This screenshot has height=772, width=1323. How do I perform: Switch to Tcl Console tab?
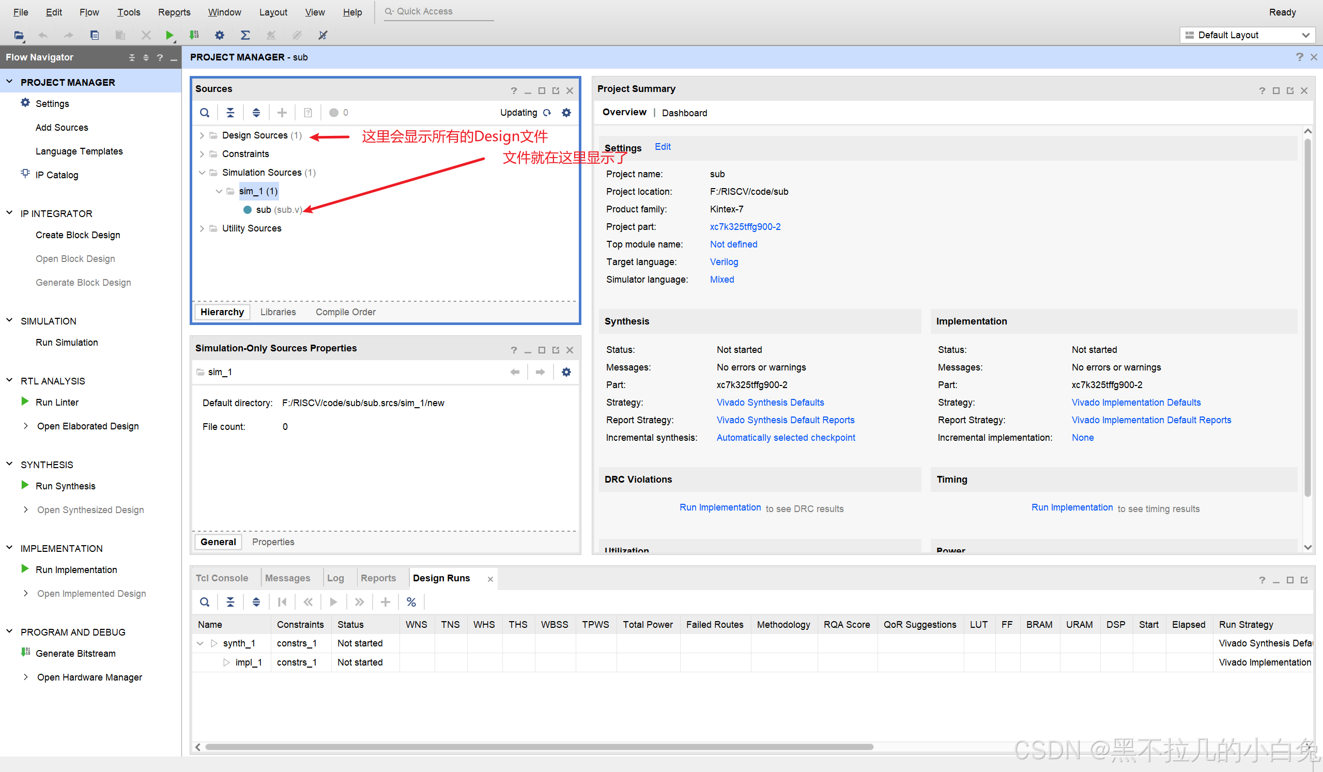pyautogui.click(x=222, y=578)
